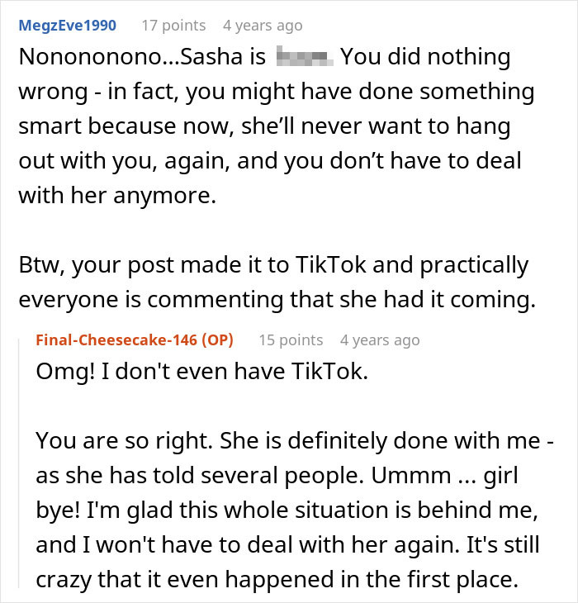Click text You are so right
Viewport: 578px width, 603px height.
pos(124,441)
